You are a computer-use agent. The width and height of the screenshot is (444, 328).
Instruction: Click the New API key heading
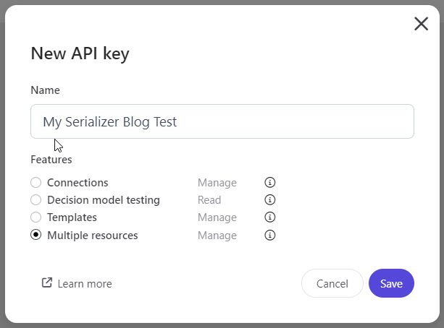[x=80, y=53]
